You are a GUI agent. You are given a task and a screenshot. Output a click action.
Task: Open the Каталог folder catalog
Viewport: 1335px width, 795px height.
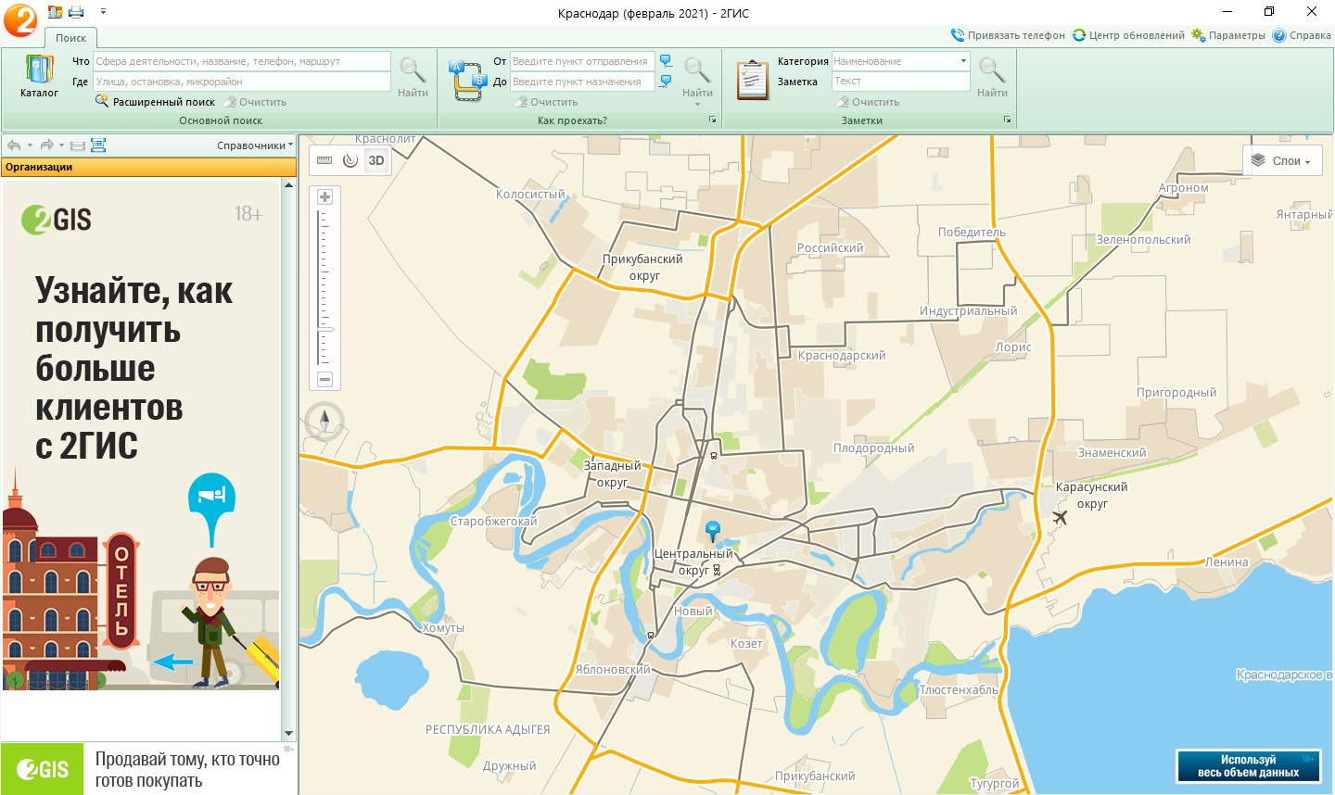click(x=39, y=76)
